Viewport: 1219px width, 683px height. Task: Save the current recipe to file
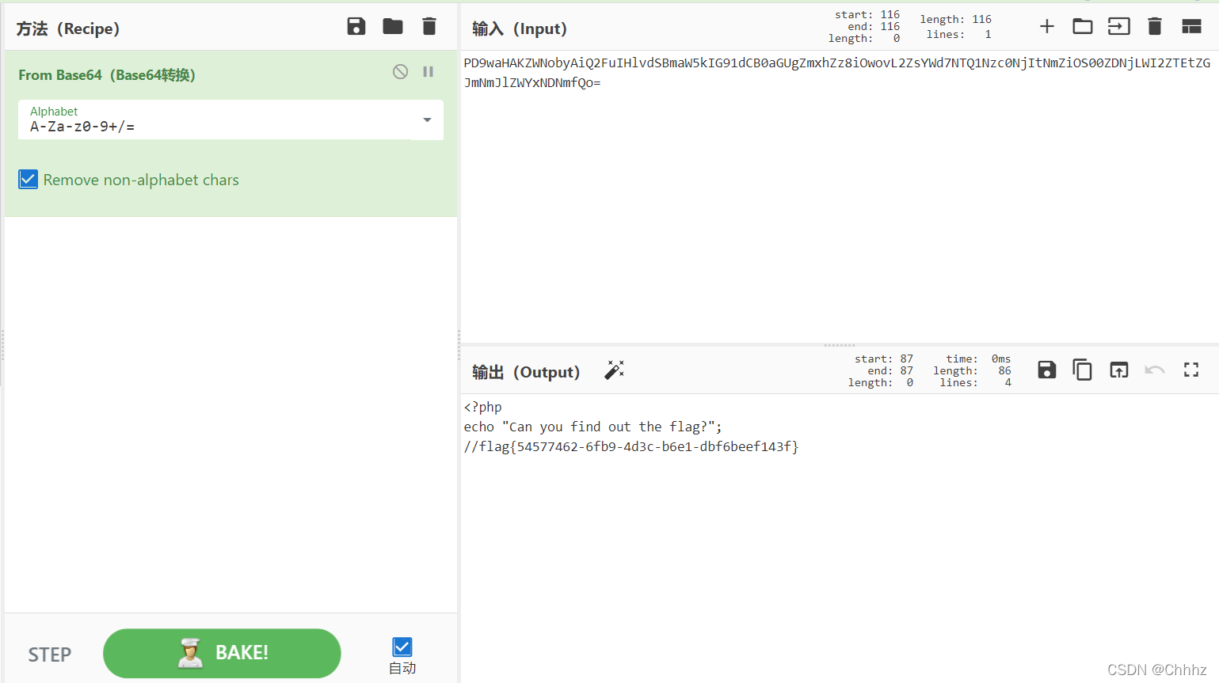(x=356, y=26)
